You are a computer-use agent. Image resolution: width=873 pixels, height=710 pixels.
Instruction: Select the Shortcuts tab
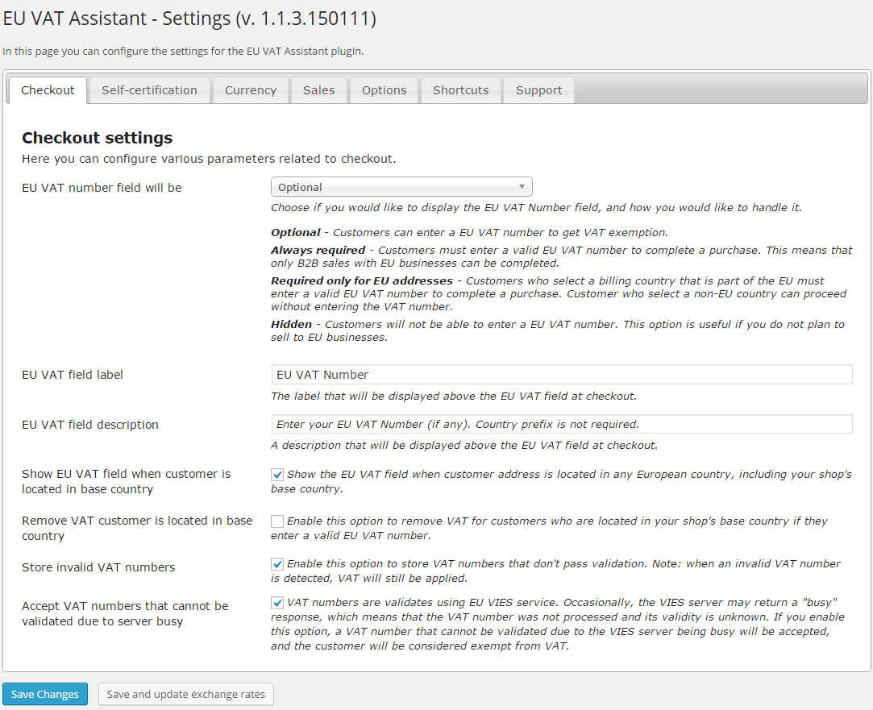[460, 90]
